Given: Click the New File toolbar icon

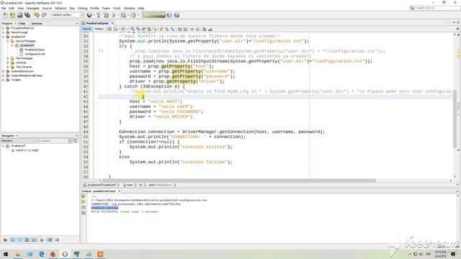Looking at the screenshot, I should pos(5,15).
